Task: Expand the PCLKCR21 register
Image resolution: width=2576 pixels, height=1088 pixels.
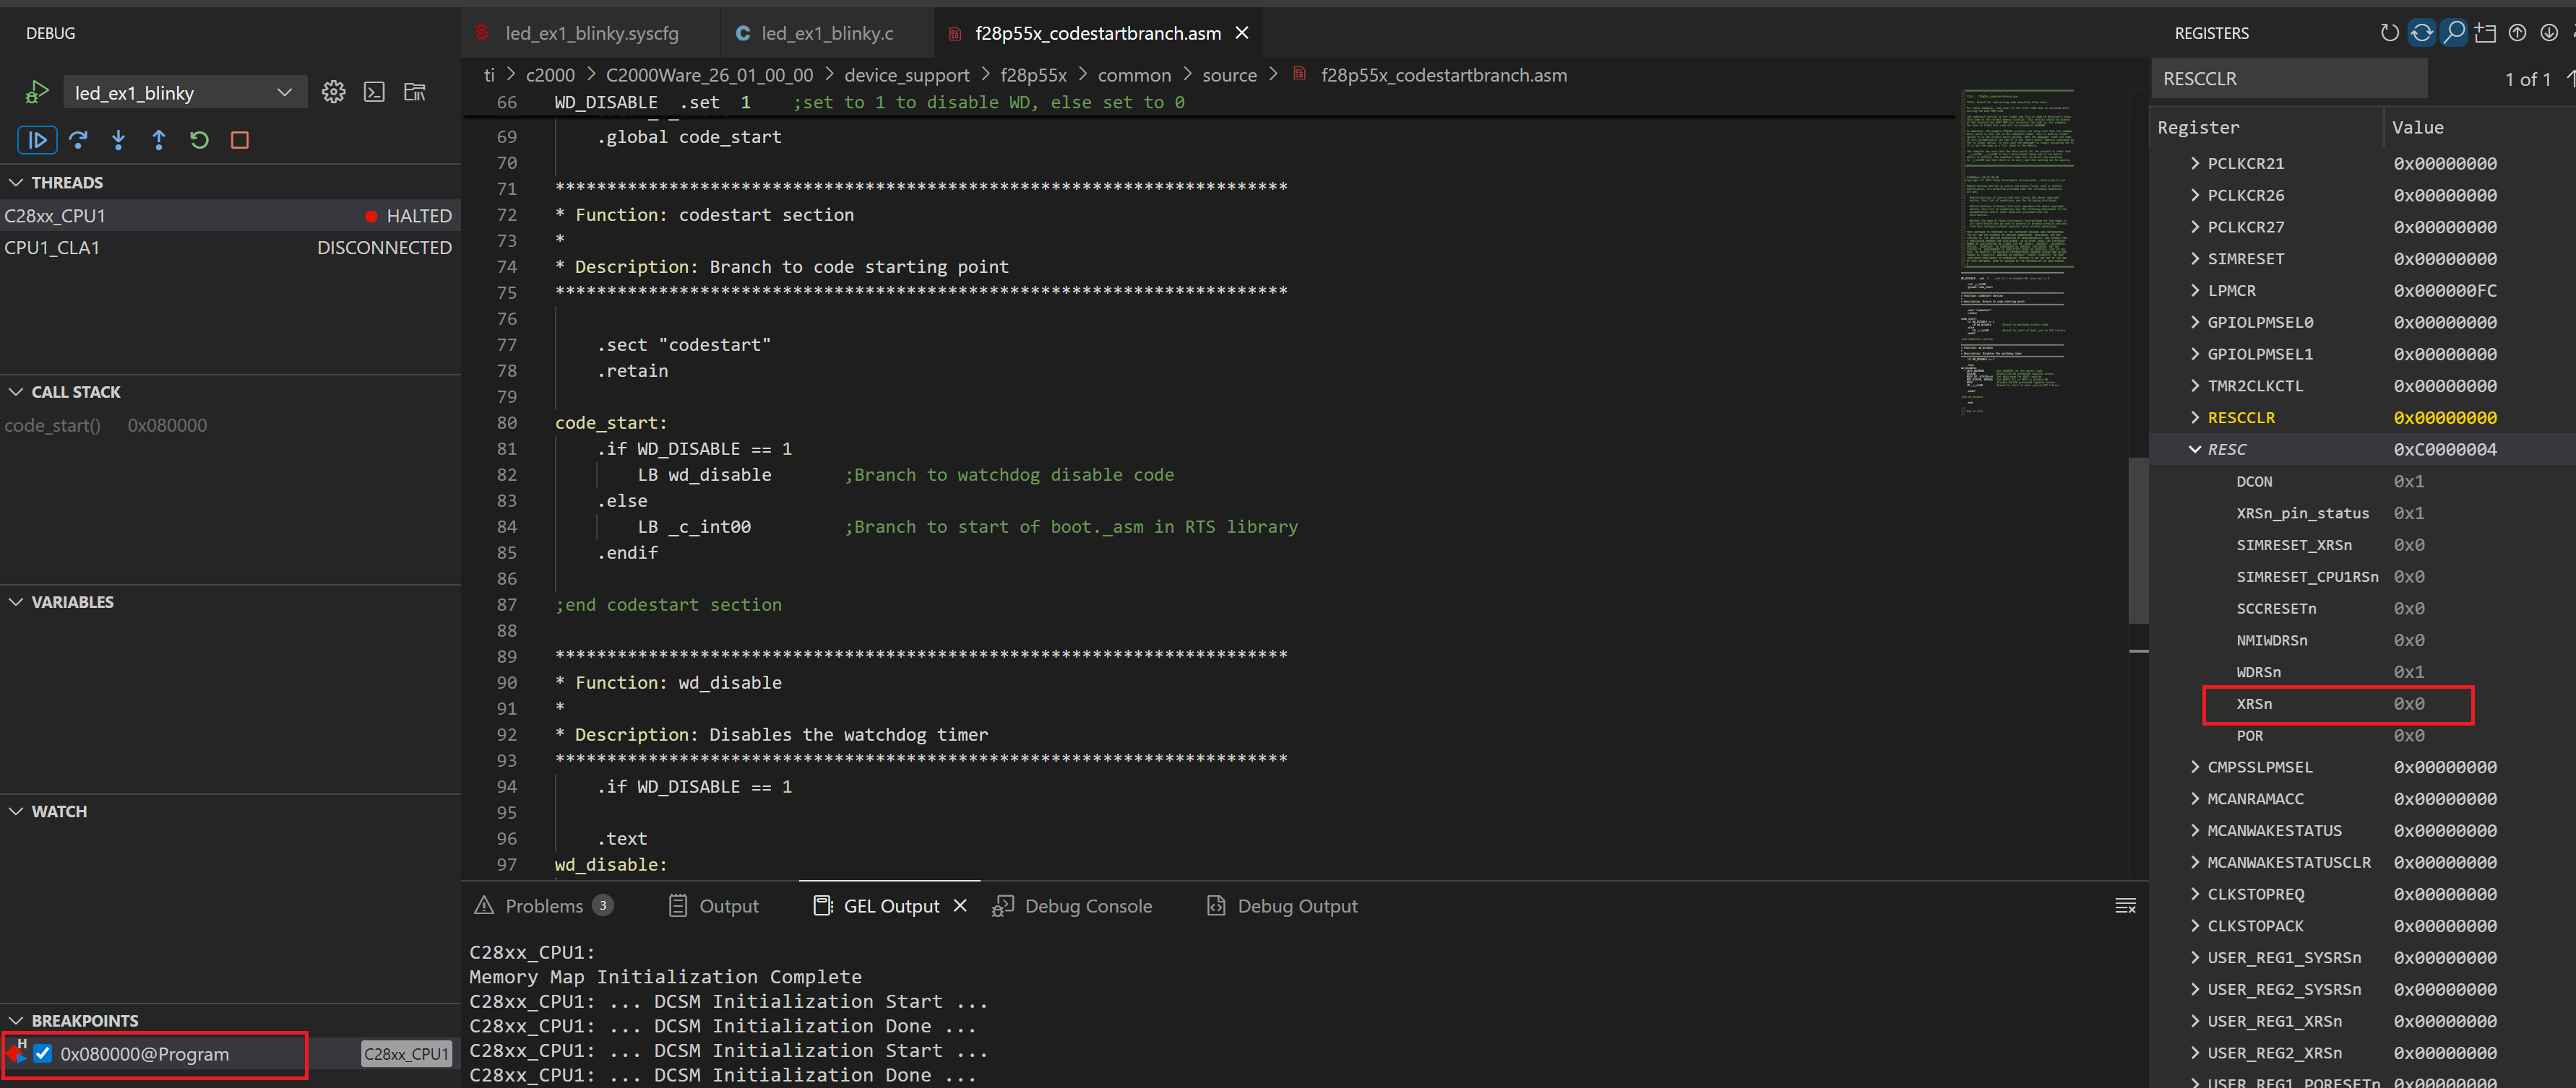Action: (x=2195, y=164)
